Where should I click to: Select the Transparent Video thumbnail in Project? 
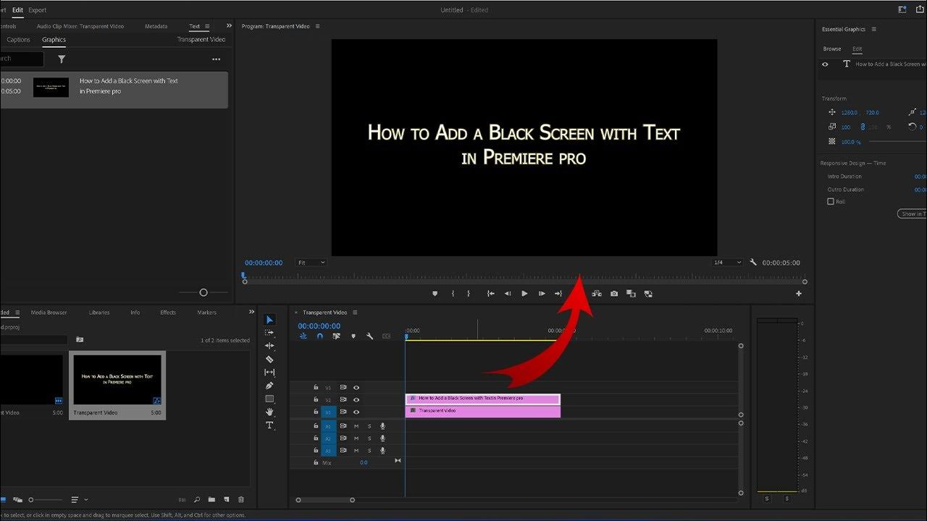coord(117,379)
